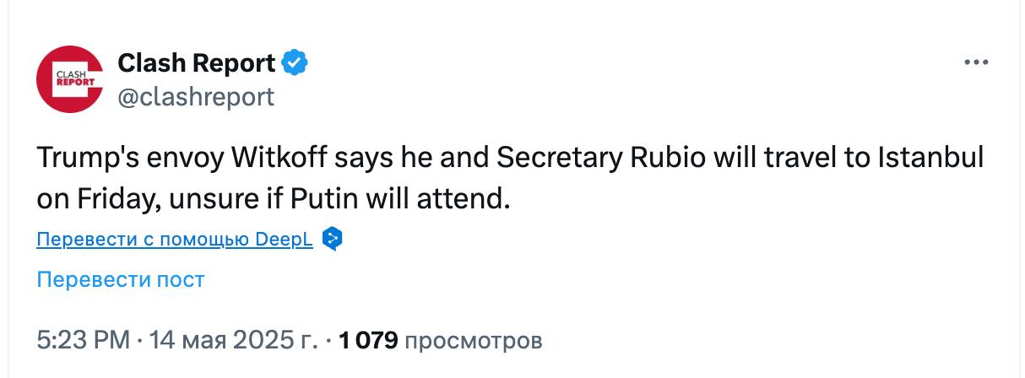This screenshot has width=1025, height=378.
Task: Click the DeepL hexagon logo icon
Action: point(333,240)
